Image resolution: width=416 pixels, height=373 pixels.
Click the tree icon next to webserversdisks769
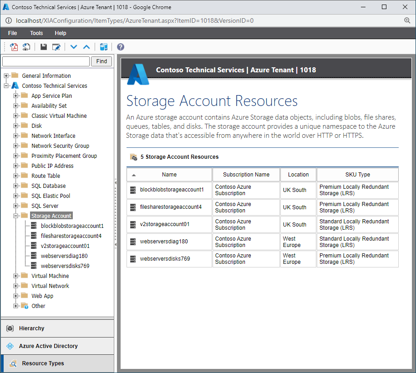tap(34, 265)
